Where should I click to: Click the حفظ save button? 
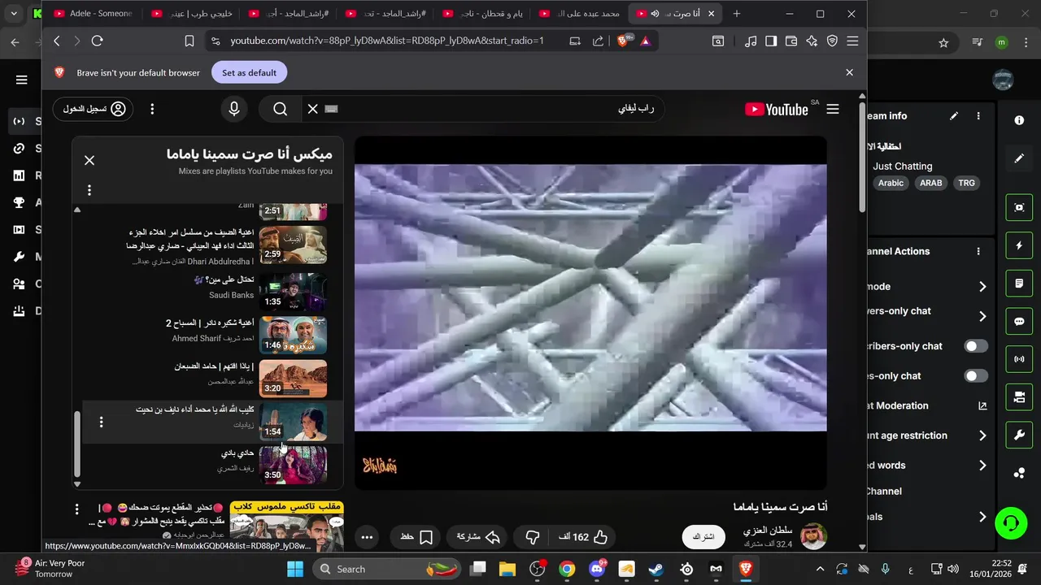click(416, 537)
